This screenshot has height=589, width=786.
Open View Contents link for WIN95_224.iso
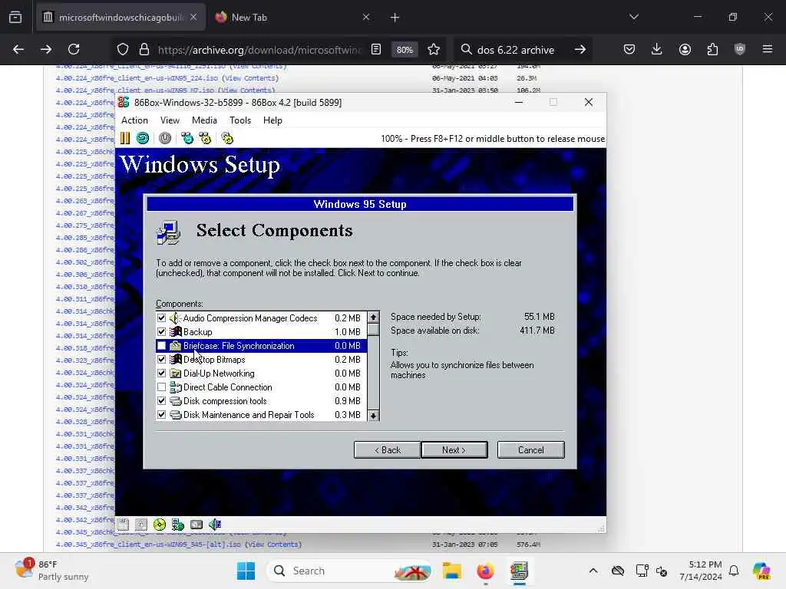point(251,78)
